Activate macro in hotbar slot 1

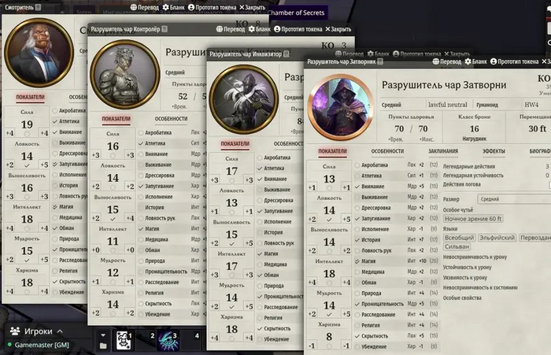pos(124,340)
